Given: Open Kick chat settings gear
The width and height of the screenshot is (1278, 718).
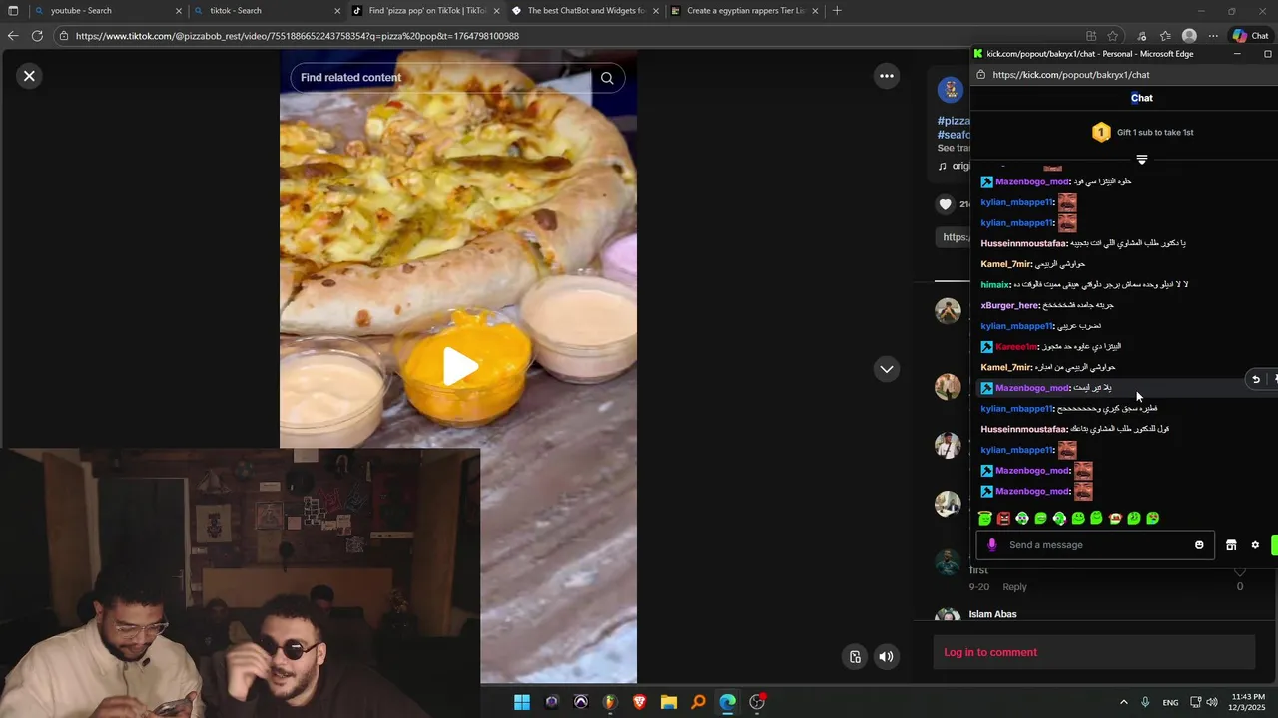Looking at the screenshot, I should pos(1255,545).
